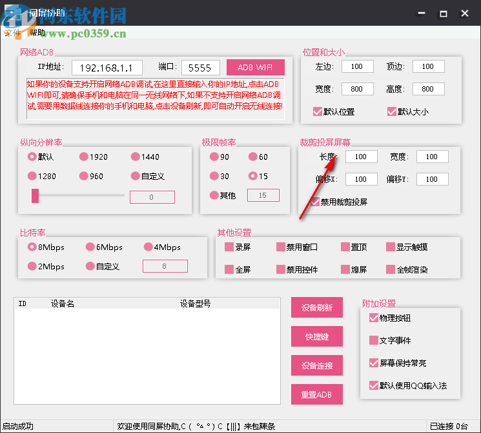Click the resolution slider handle
The image size is (481, 433).
pos(35,196)
